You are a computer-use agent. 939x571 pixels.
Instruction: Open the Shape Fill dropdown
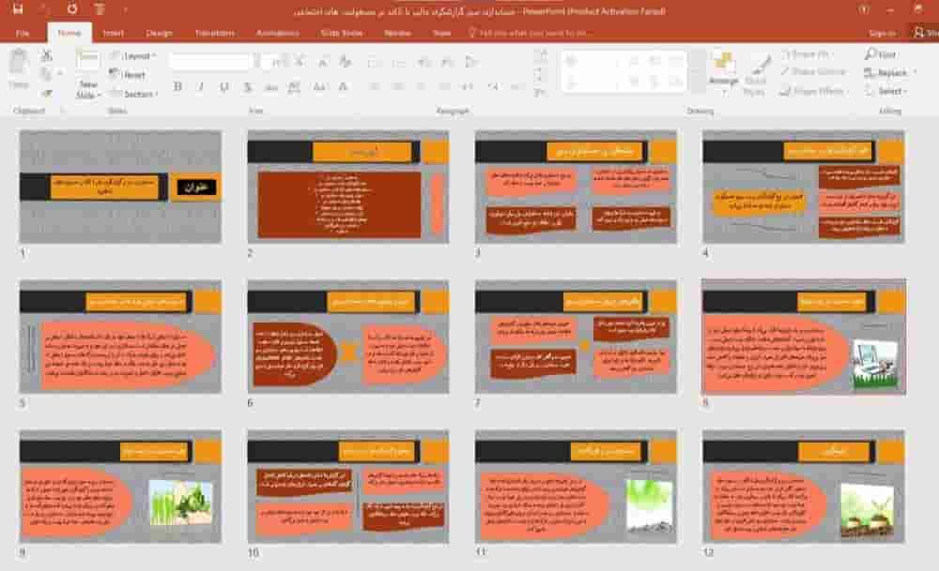coord(806,54)
